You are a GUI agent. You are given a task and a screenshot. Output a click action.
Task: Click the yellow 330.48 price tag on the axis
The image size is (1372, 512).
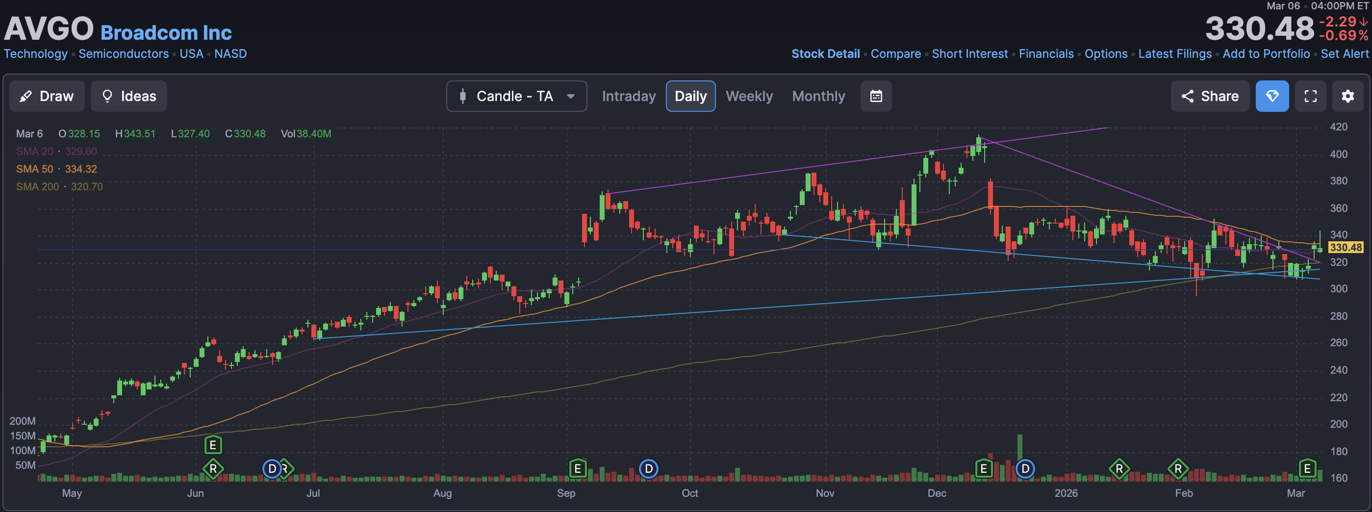pos(1346,247)
